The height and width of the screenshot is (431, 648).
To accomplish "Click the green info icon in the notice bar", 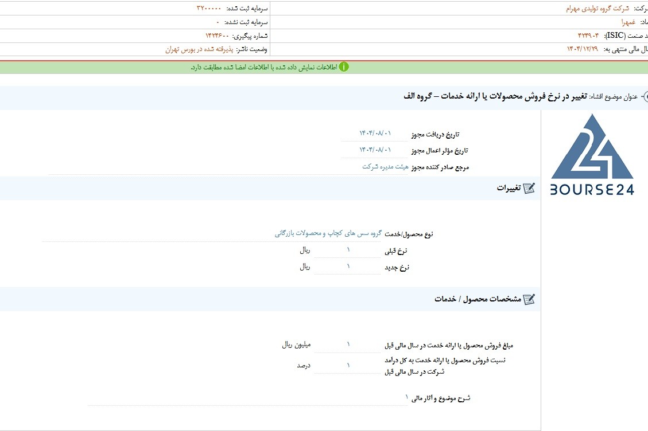I will coord(344,67).
